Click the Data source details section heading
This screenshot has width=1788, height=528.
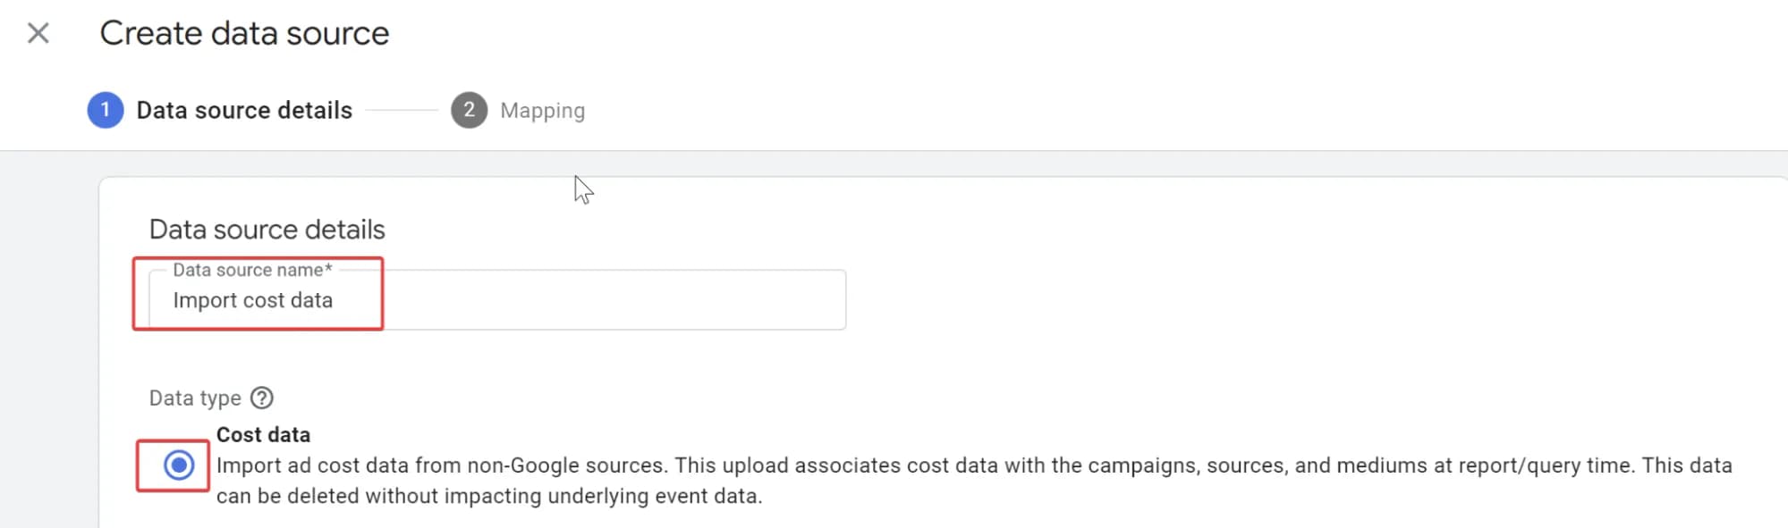click(267, 230)
